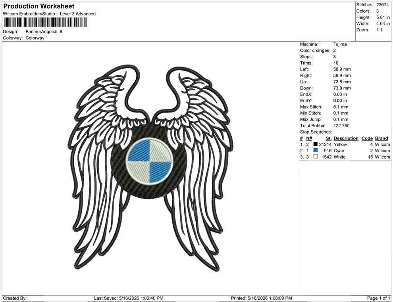Image resolution: width=393 pixels, height=302 pixels.
Task: Click the 'White' description in the stop sequence
Action: pyautogui.click(x=340, y=157)
